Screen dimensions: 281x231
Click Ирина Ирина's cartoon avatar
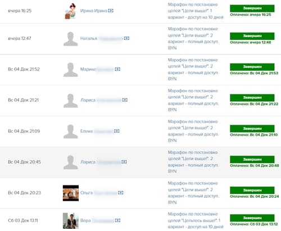pyautogui.click(x=71, y=11)
